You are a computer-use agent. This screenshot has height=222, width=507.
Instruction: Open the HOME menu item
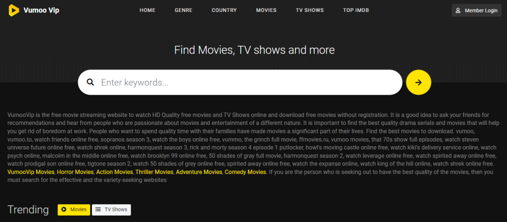click(x=148, y=10)
